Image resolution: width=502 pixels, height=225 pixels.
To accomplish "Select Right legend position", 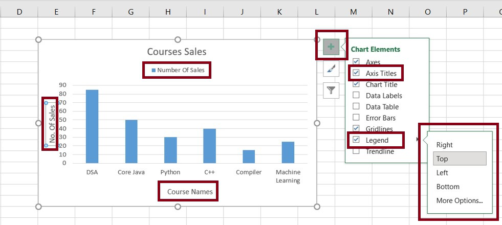I will coord(444,145).
